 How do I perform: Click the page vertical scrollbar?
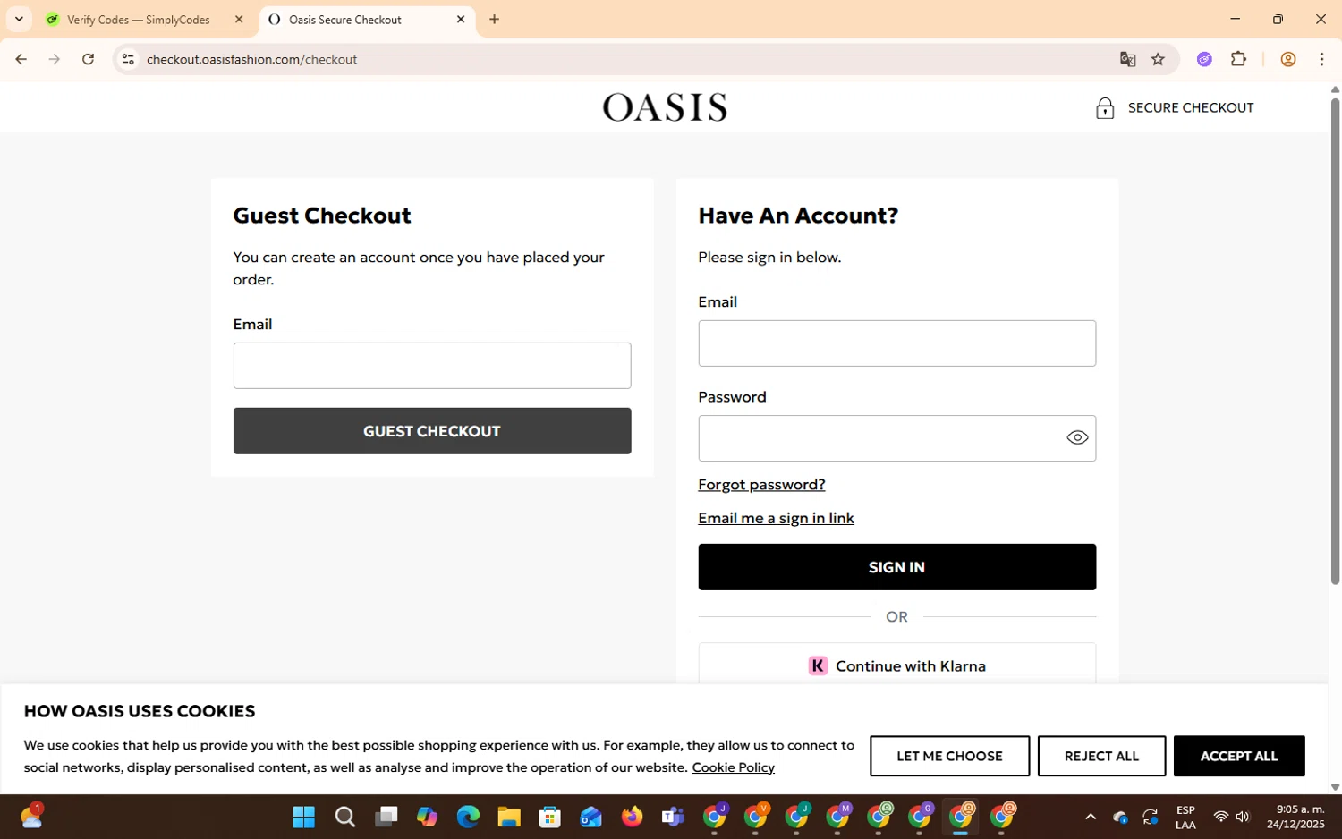tap(1335, 341)
